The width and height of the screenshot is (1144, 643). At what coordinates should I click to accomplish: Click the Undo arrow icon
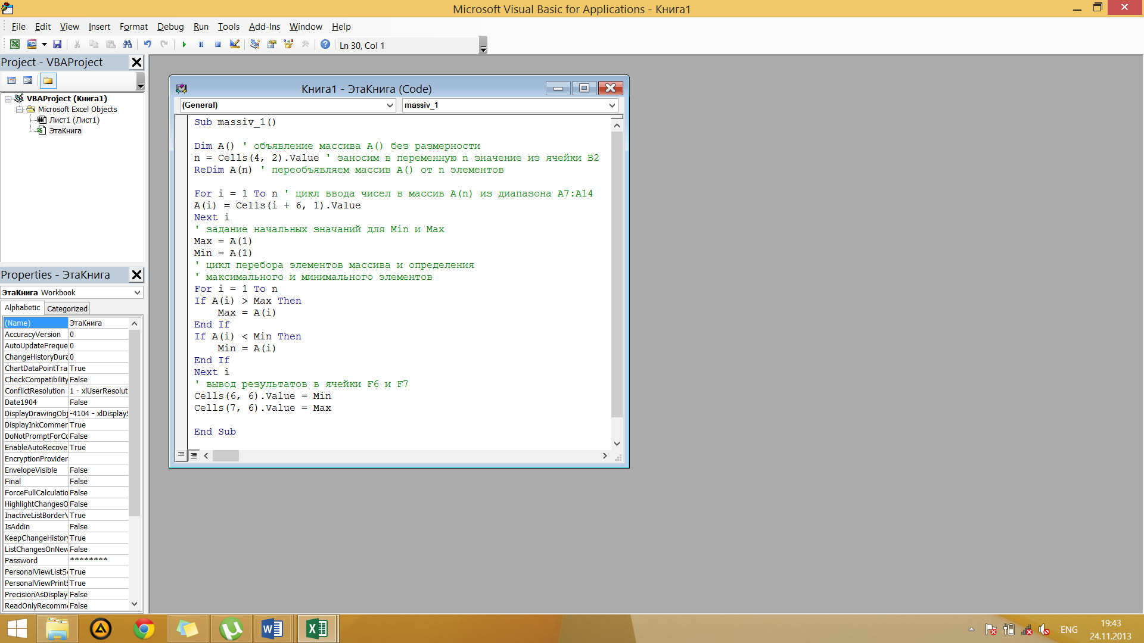coord(147,44)
